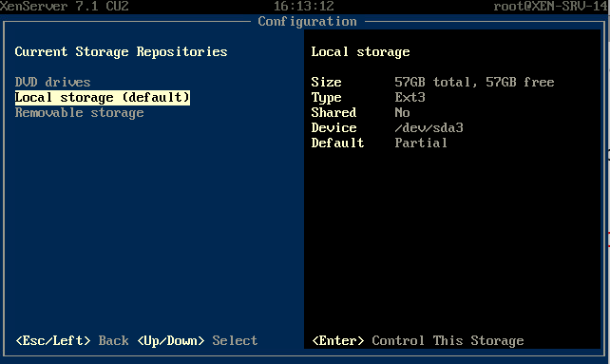The image size is (610, 364).
Task: Click the /dev/sda3 device path
Action: tap(429, 127)
